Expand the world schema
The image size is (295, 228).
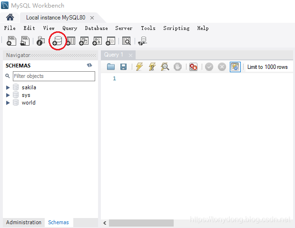tap(8, 103)
